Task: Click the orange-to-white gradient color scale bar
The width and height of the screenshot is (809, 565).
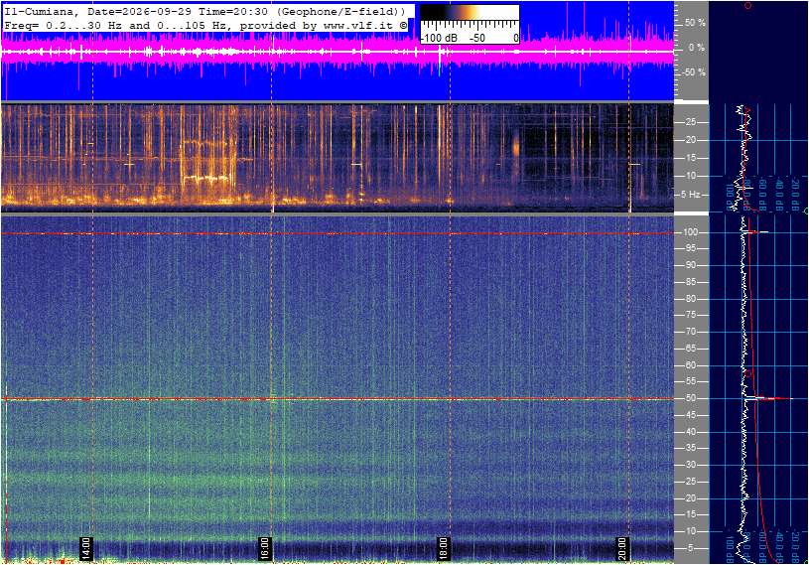Action: [x=470, y=13]
